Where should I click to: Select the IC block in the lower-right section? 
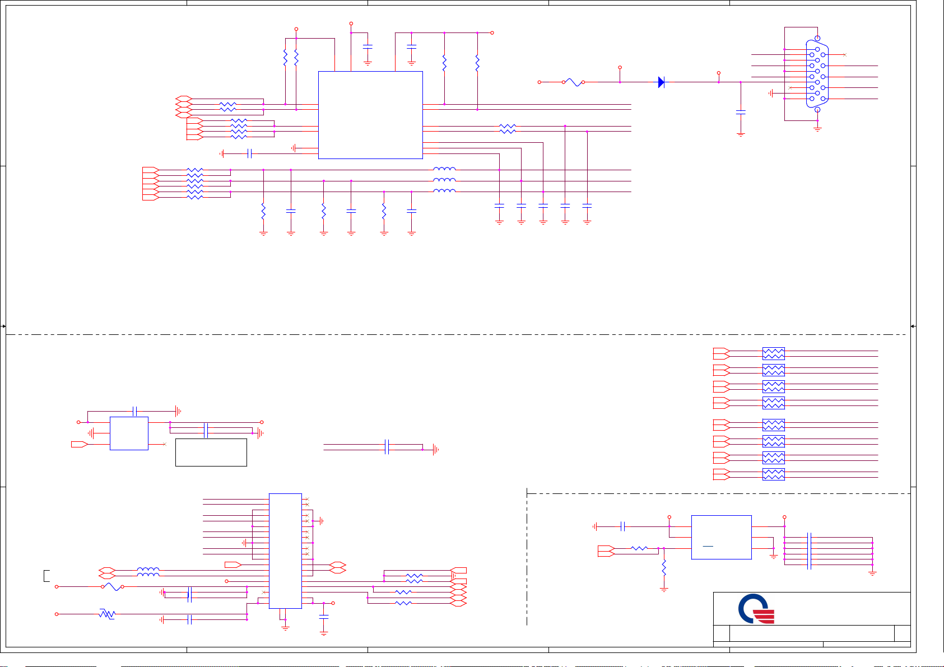[721, 537]
